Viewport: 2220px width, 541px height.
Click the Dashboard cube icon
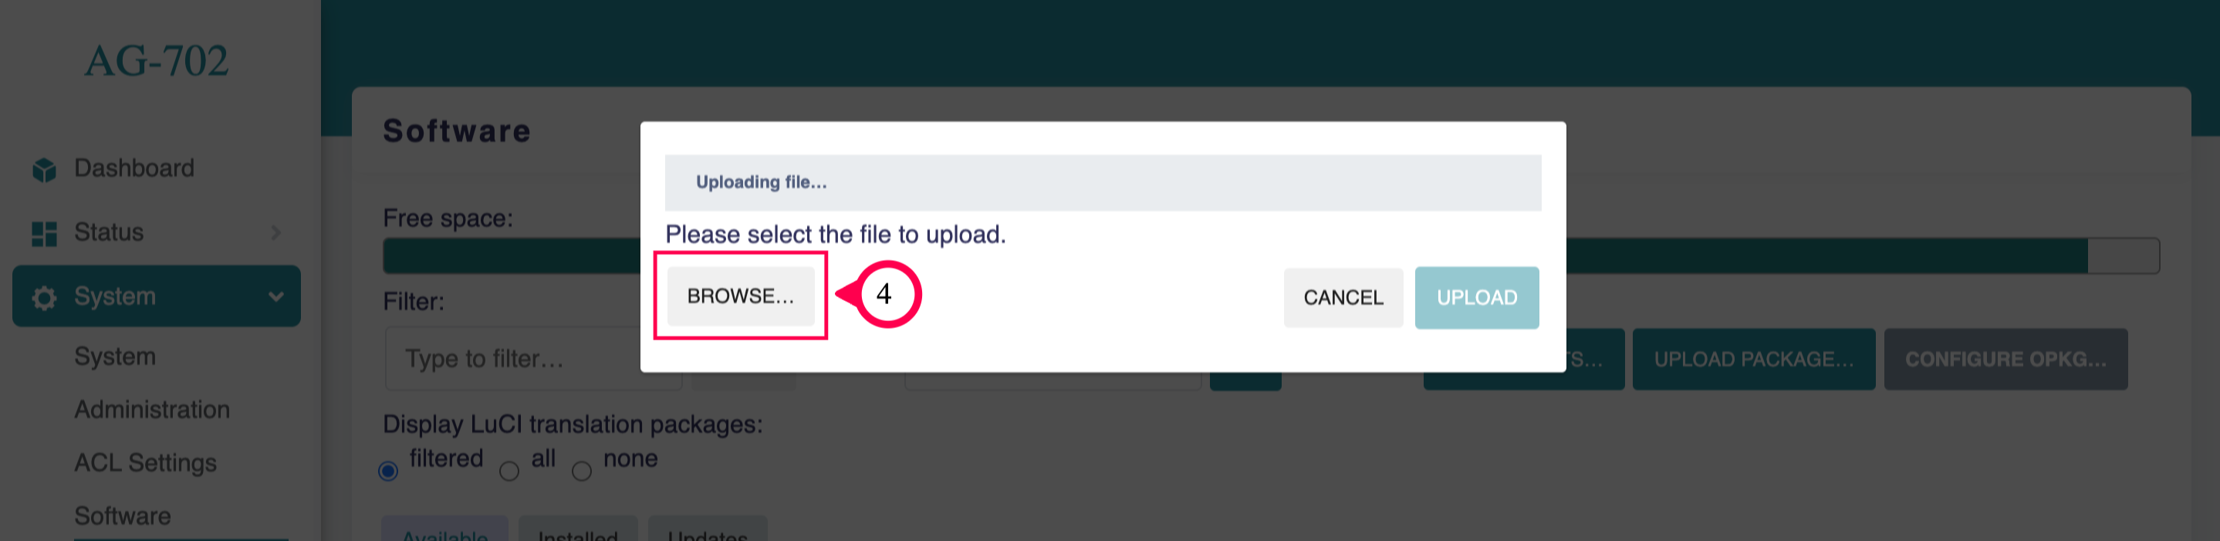pos(44,170)
